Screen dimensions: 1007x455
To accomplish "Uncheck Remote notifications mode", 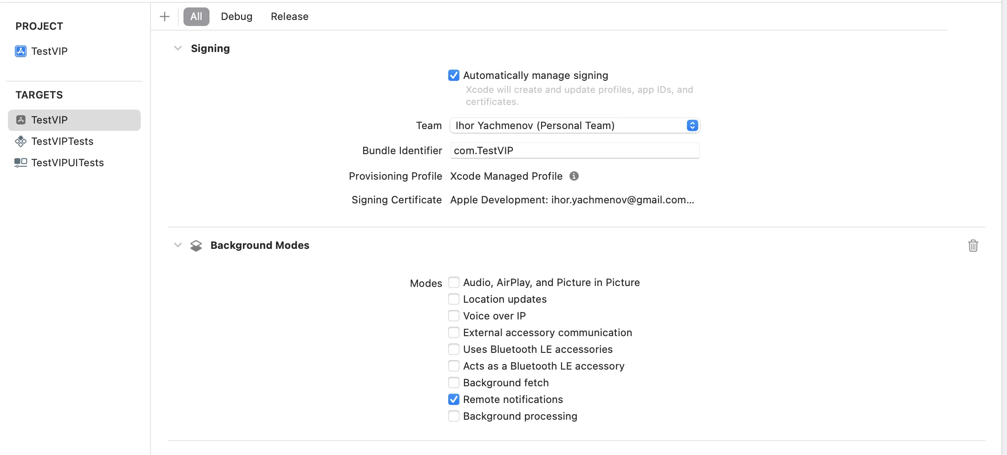I will pyautogui.click(x=454, y=399).
